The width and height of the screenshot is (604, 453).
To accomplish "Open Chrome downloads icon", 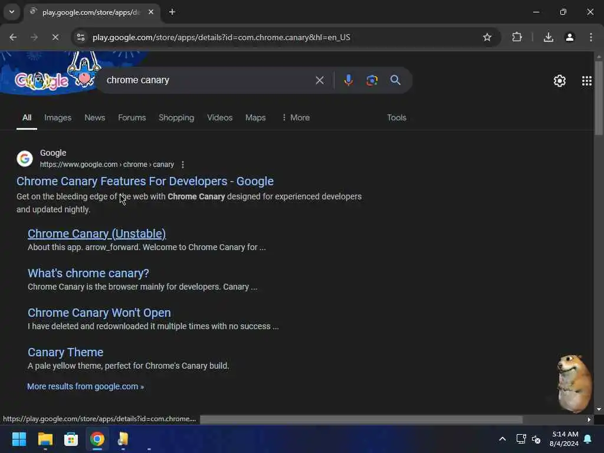I will 549,37.
